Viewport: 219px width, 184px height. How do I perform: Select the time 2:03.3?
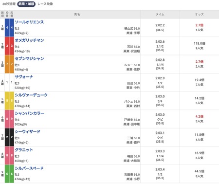click(x=160, y=151)
